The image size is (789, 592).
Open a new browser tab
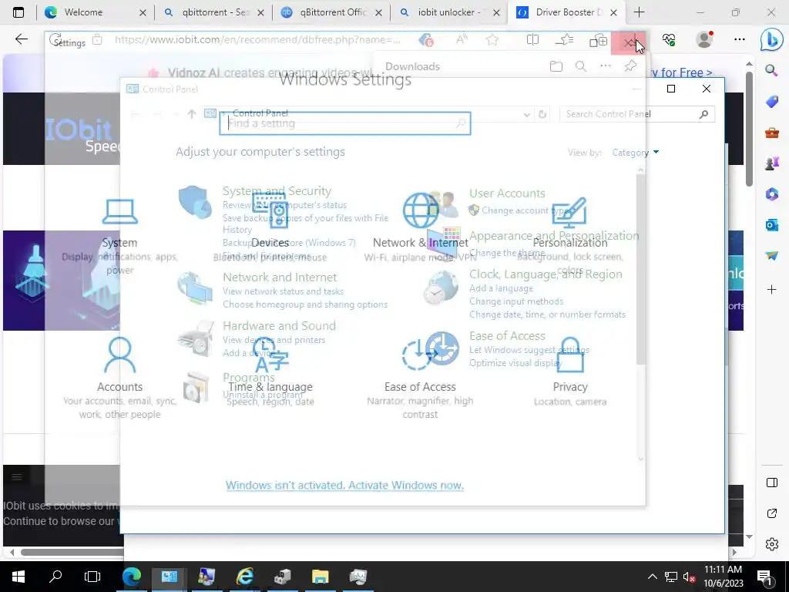(639, 12)
